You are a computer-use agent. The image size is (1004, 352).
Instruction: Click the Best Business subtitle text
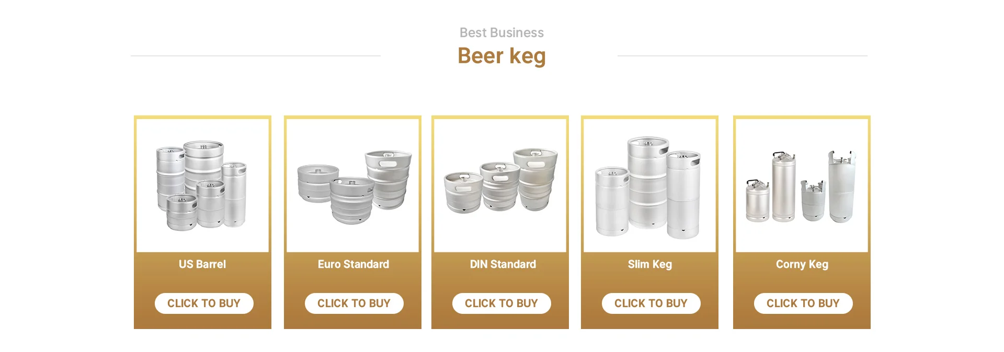[x=501, y=32]
